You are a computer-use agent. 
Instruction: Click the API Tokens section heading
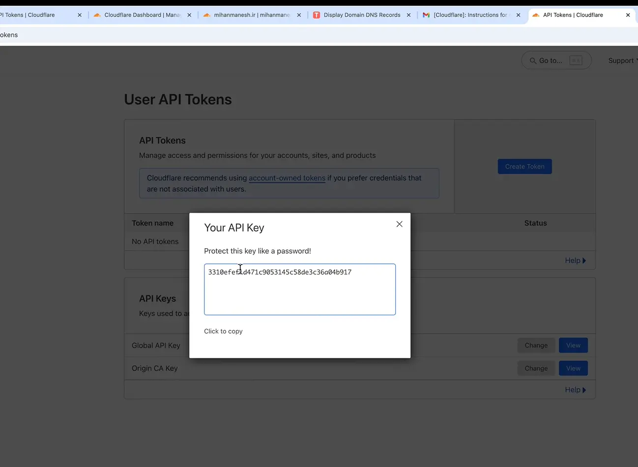162,141
